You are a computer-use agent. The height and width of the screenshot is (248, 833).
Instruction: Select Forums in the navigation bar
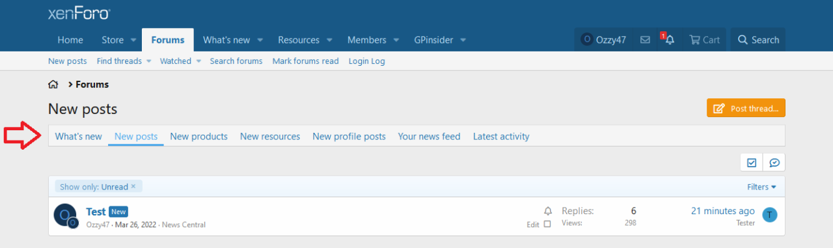168,40
